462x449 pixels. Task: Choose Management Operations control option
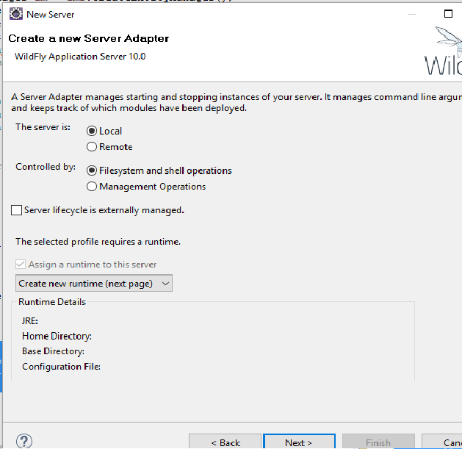pos(92,187)
